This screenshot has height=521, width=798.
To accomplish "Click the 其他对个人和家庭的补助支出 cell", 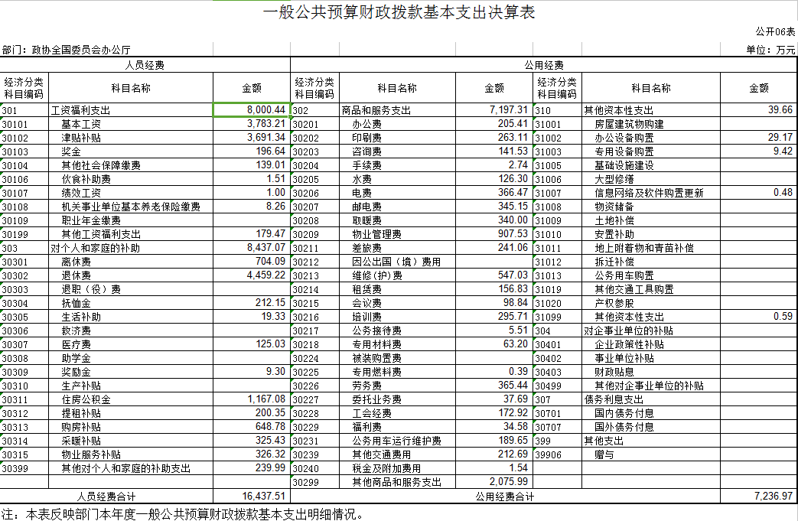I will tap(131, 468).
